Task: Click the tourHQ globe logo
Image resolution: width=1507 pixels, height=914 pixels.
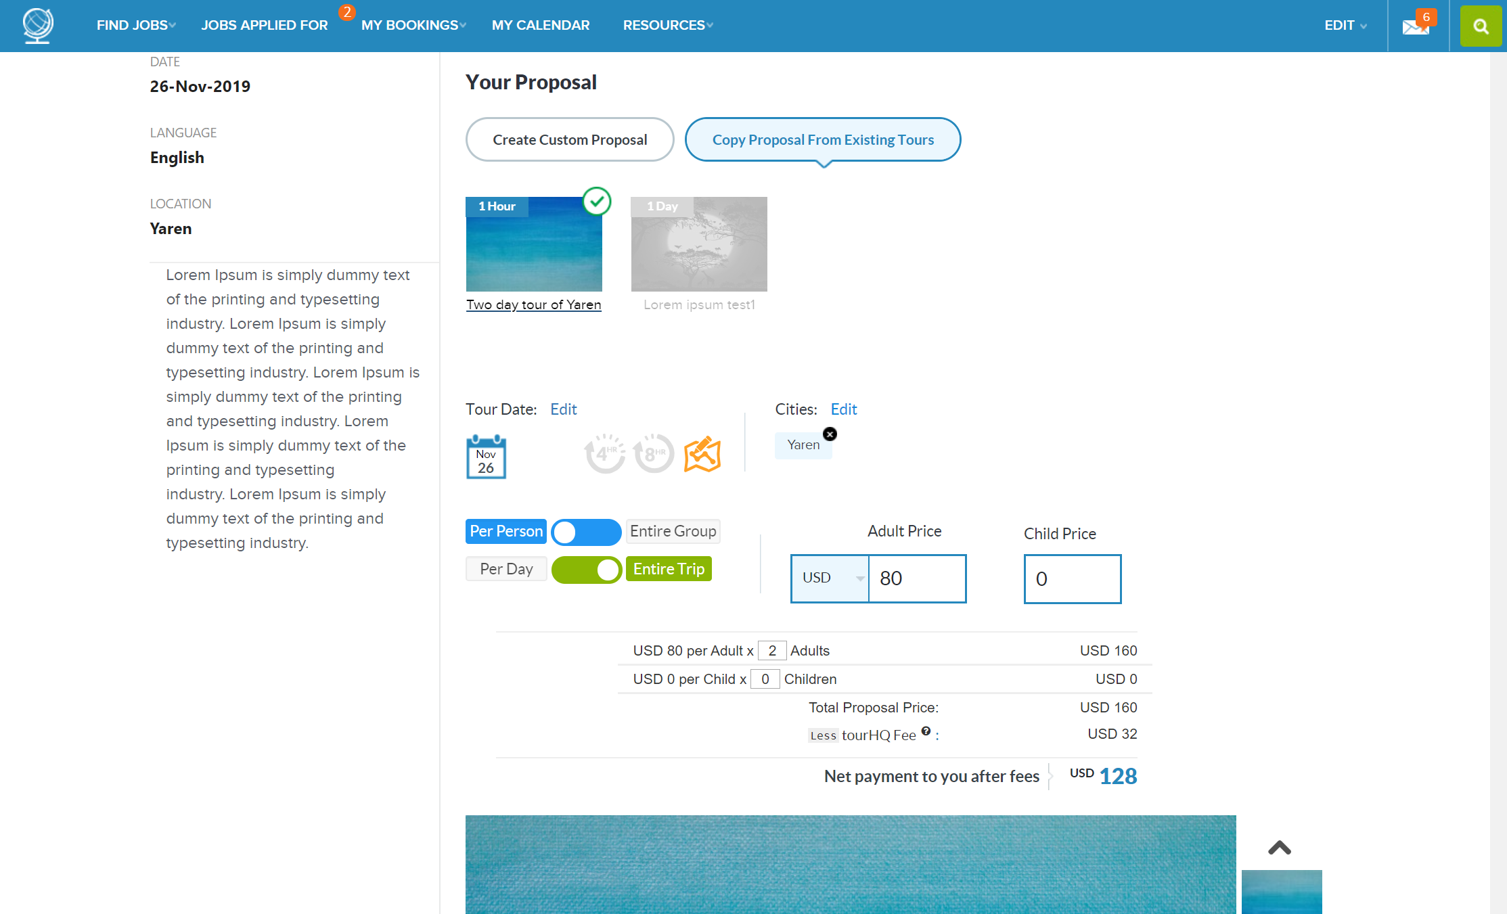Action: (x=38, y=26)
